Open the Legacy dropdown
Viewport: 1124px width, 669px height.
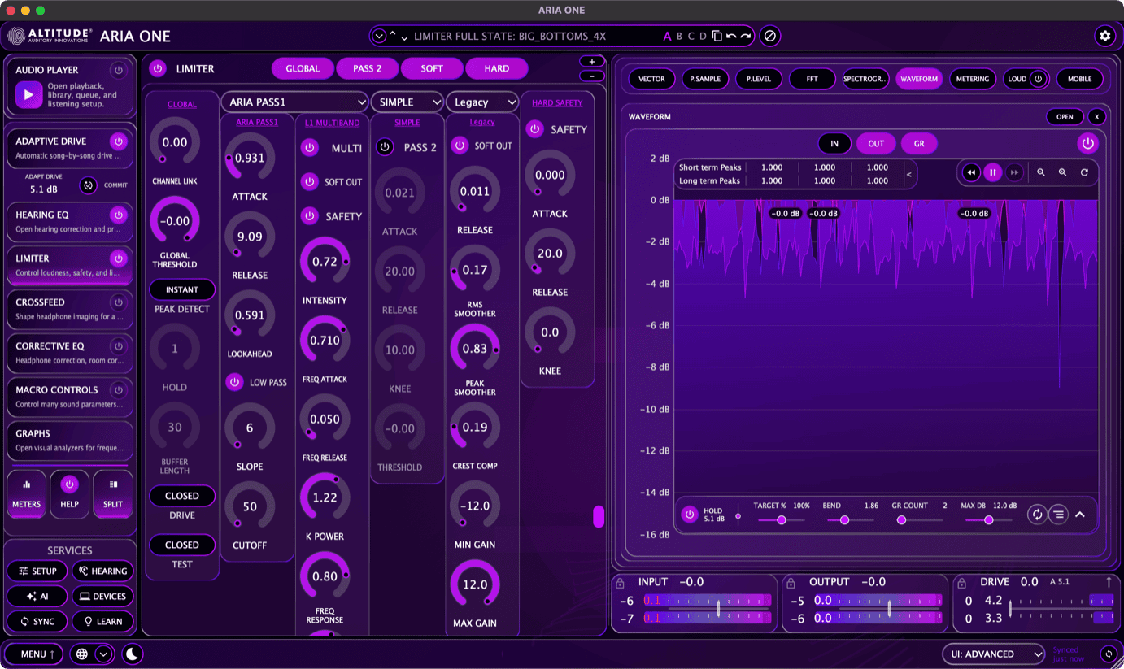point(481,102)
